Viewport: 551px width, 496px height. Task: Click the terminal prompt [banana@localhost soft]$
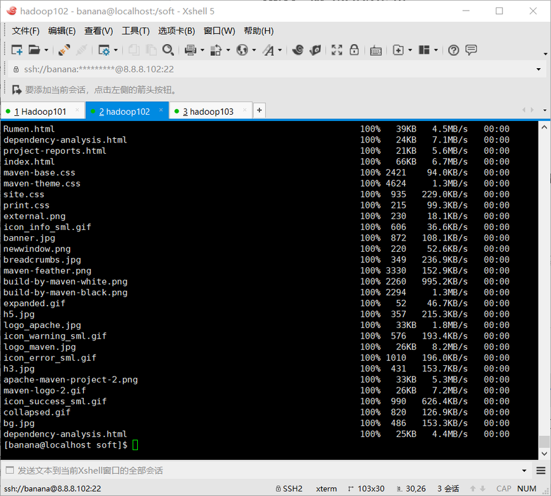66,445
